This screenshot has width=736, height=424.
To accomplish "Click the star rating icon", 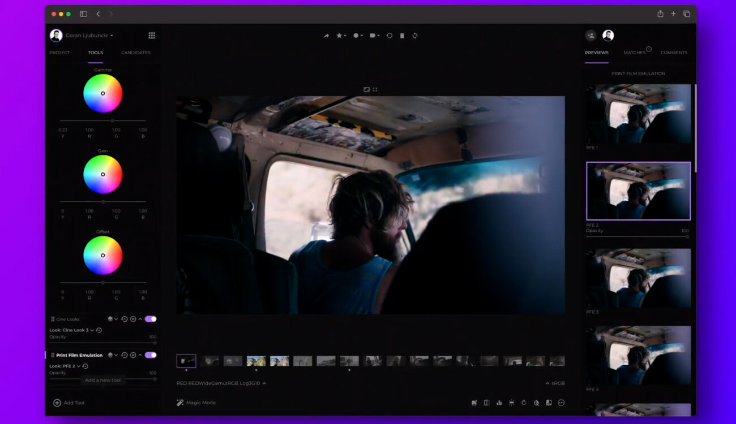I will click(339, 36).
